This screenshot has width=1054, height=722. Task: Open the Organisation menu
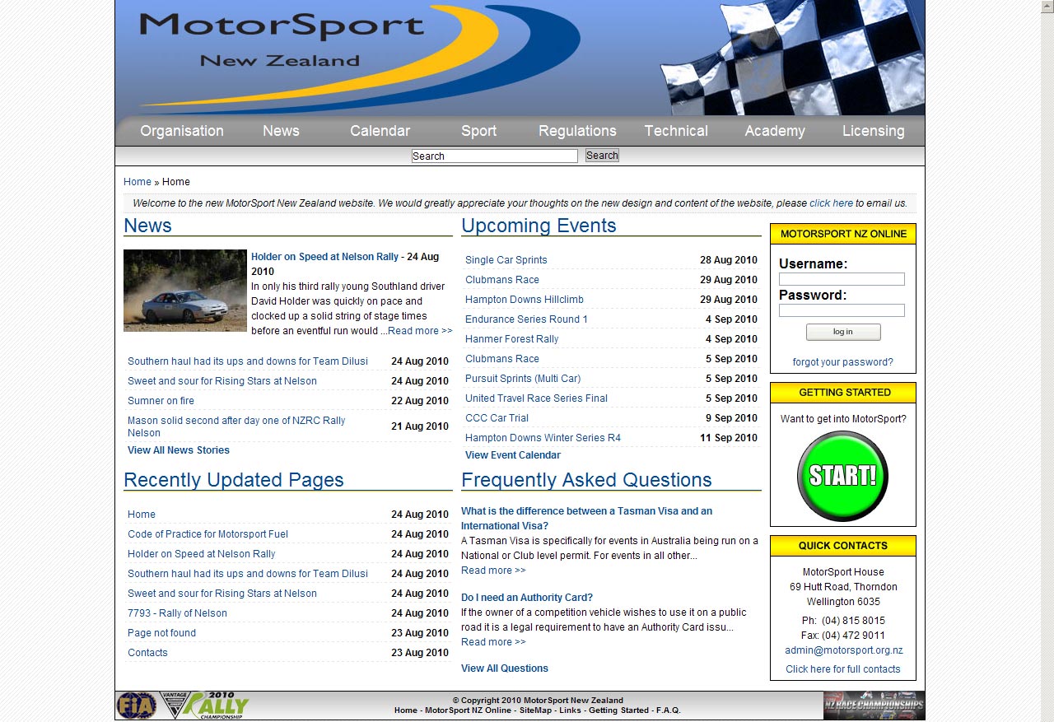pos(182,131)
